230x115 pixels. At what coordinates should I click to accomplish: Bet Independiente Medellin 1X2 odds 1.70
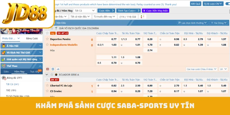(150, 45)
